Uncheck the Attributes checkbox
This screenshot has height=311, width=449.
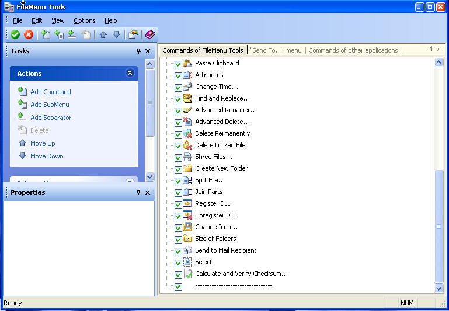coord(178,76)
